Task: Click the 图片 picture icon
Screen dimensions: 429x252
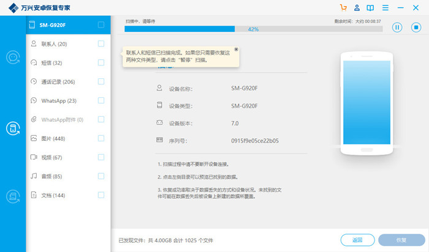Action: click(34, 138)
